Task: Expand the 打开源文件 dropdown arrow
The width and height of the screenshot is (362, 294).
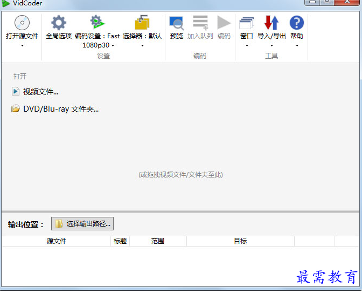Action: tap(22, 45)
